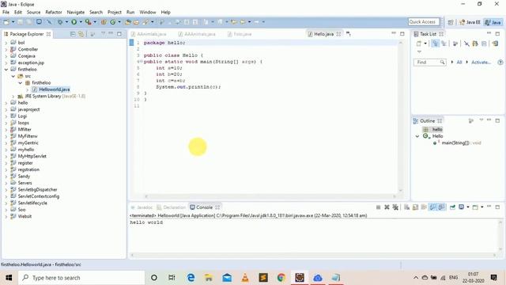Select Helloworld.java in Package Explorer
This screenshot has width=506, height=285.
point(55,89)
